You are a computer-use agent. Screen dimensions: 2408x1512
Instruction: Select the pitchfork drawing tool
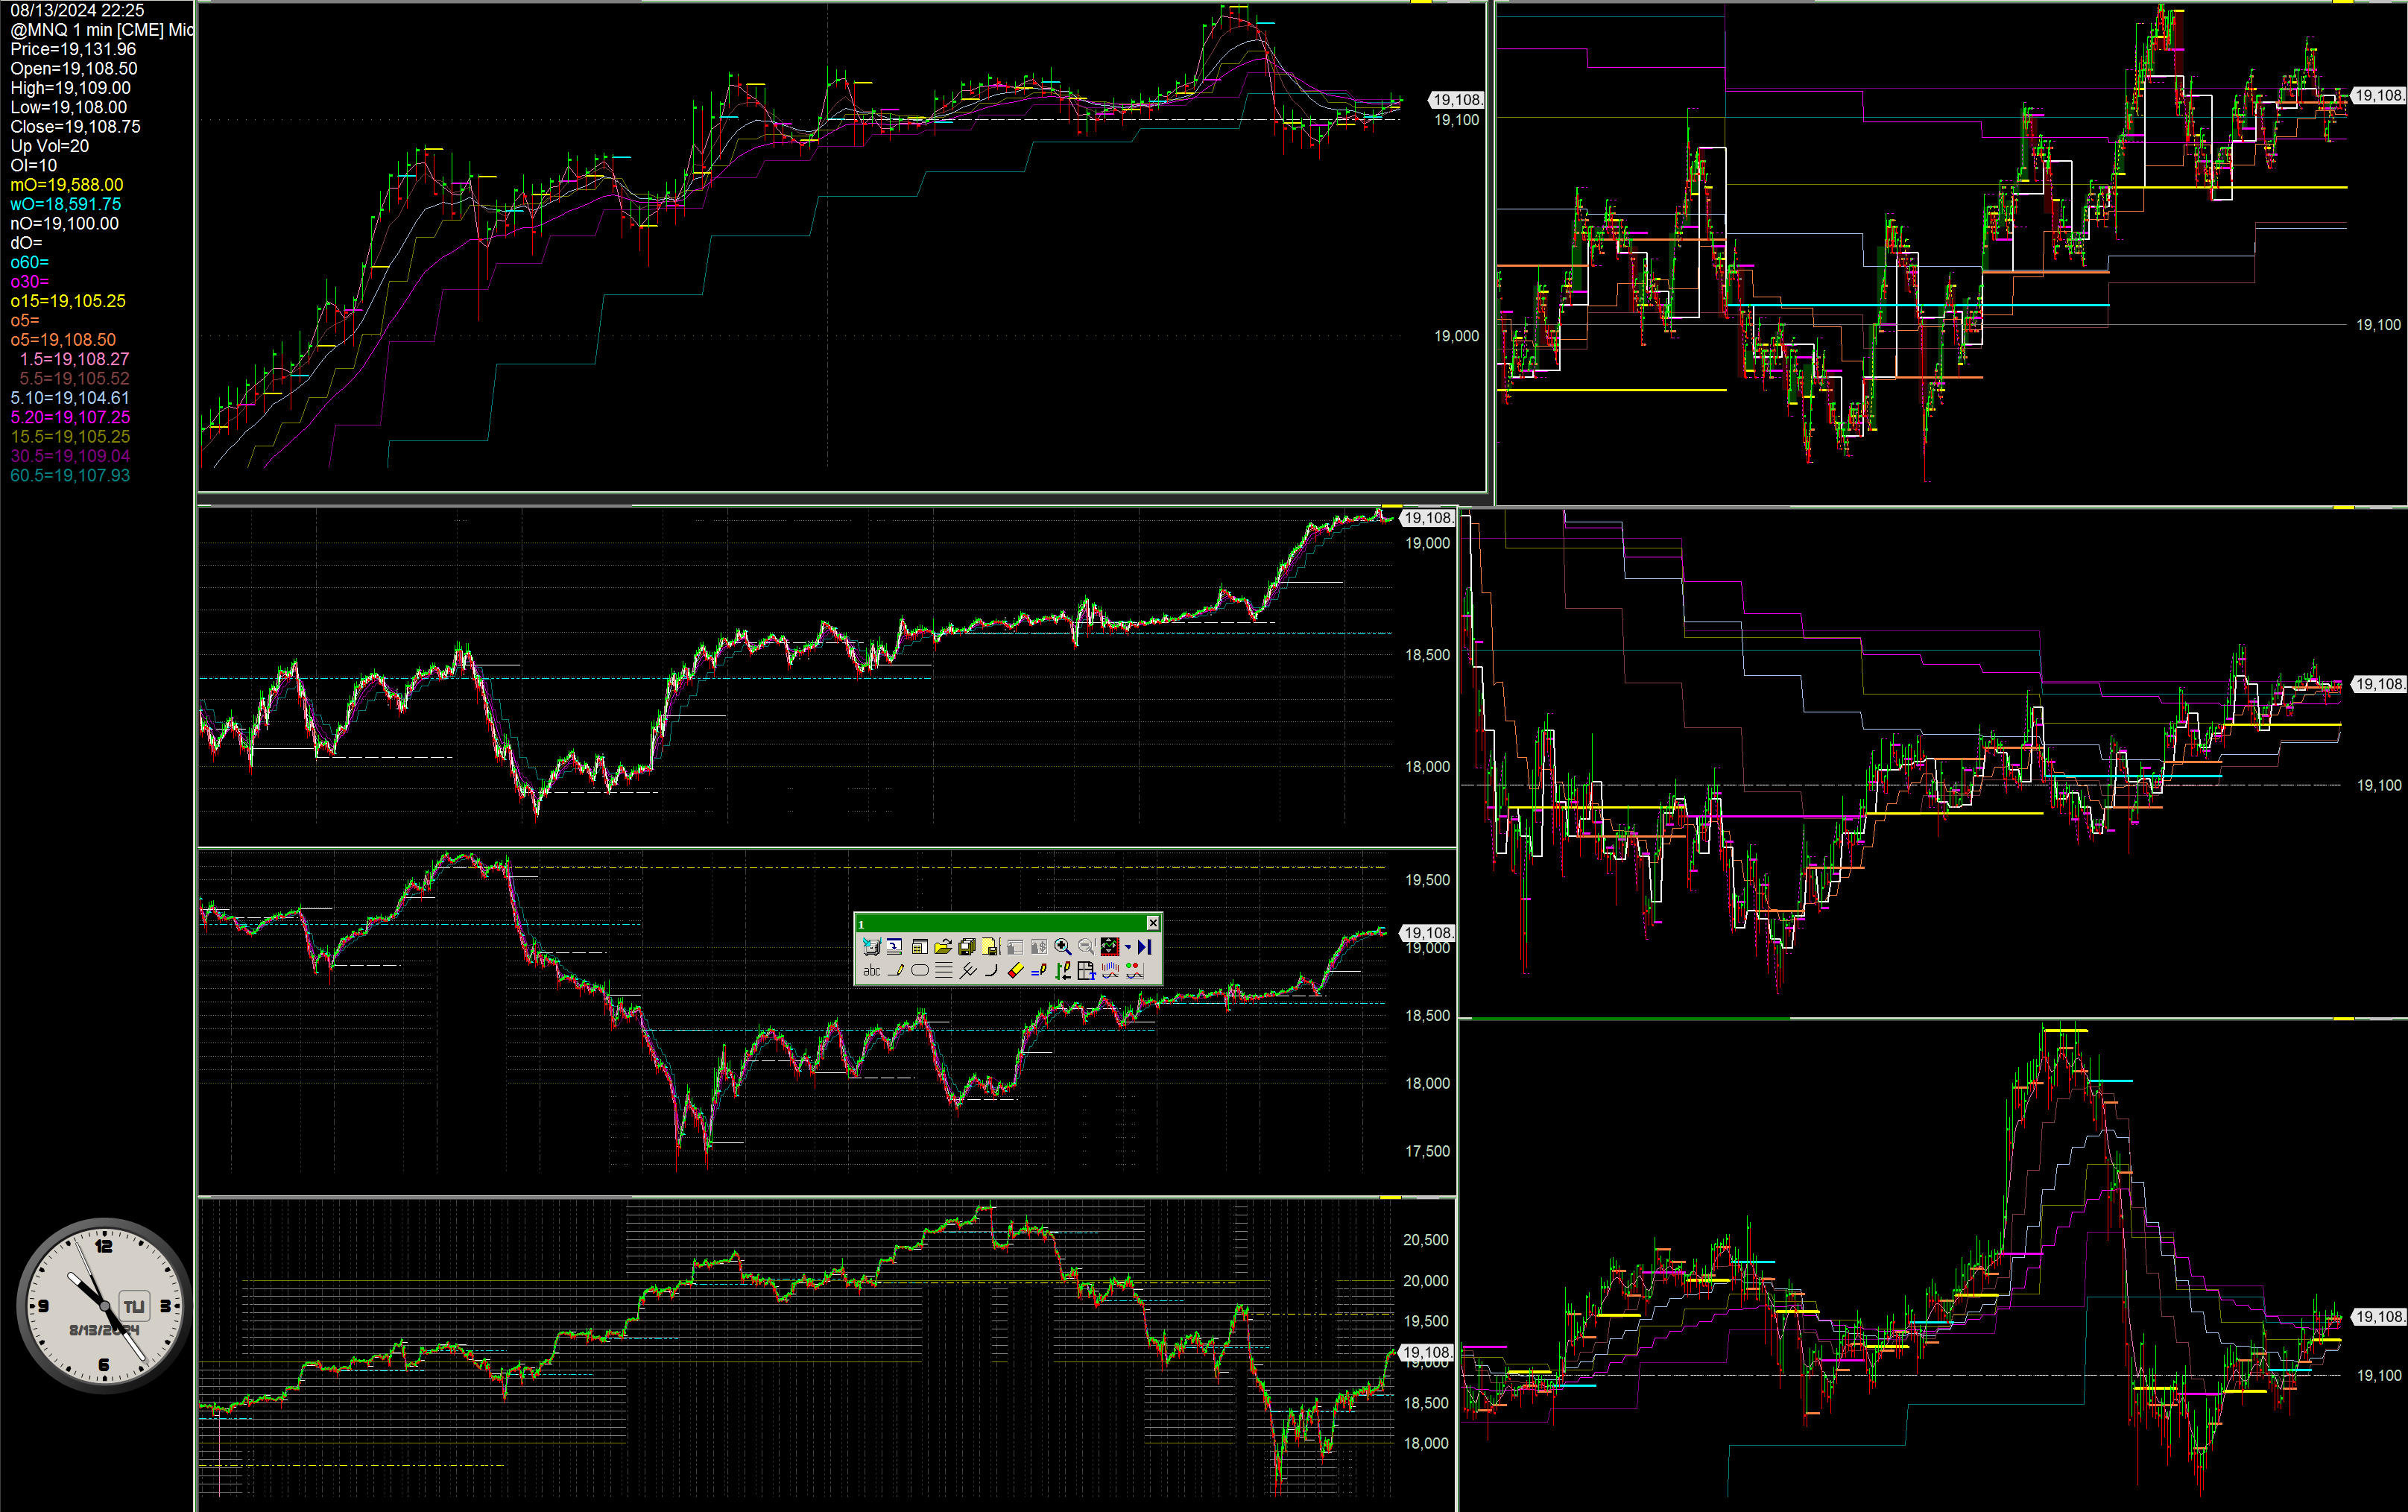(968, 970)
